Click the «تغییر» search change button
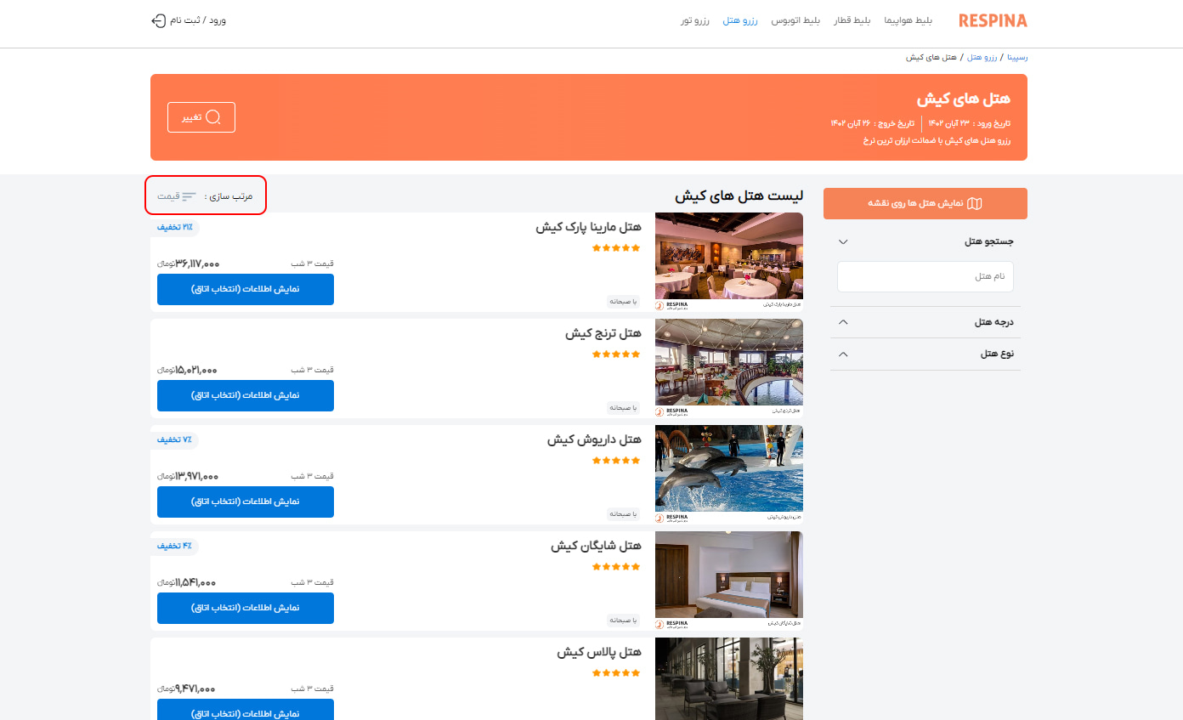This screenshot has width=1183, height=720. click(201, 117)
